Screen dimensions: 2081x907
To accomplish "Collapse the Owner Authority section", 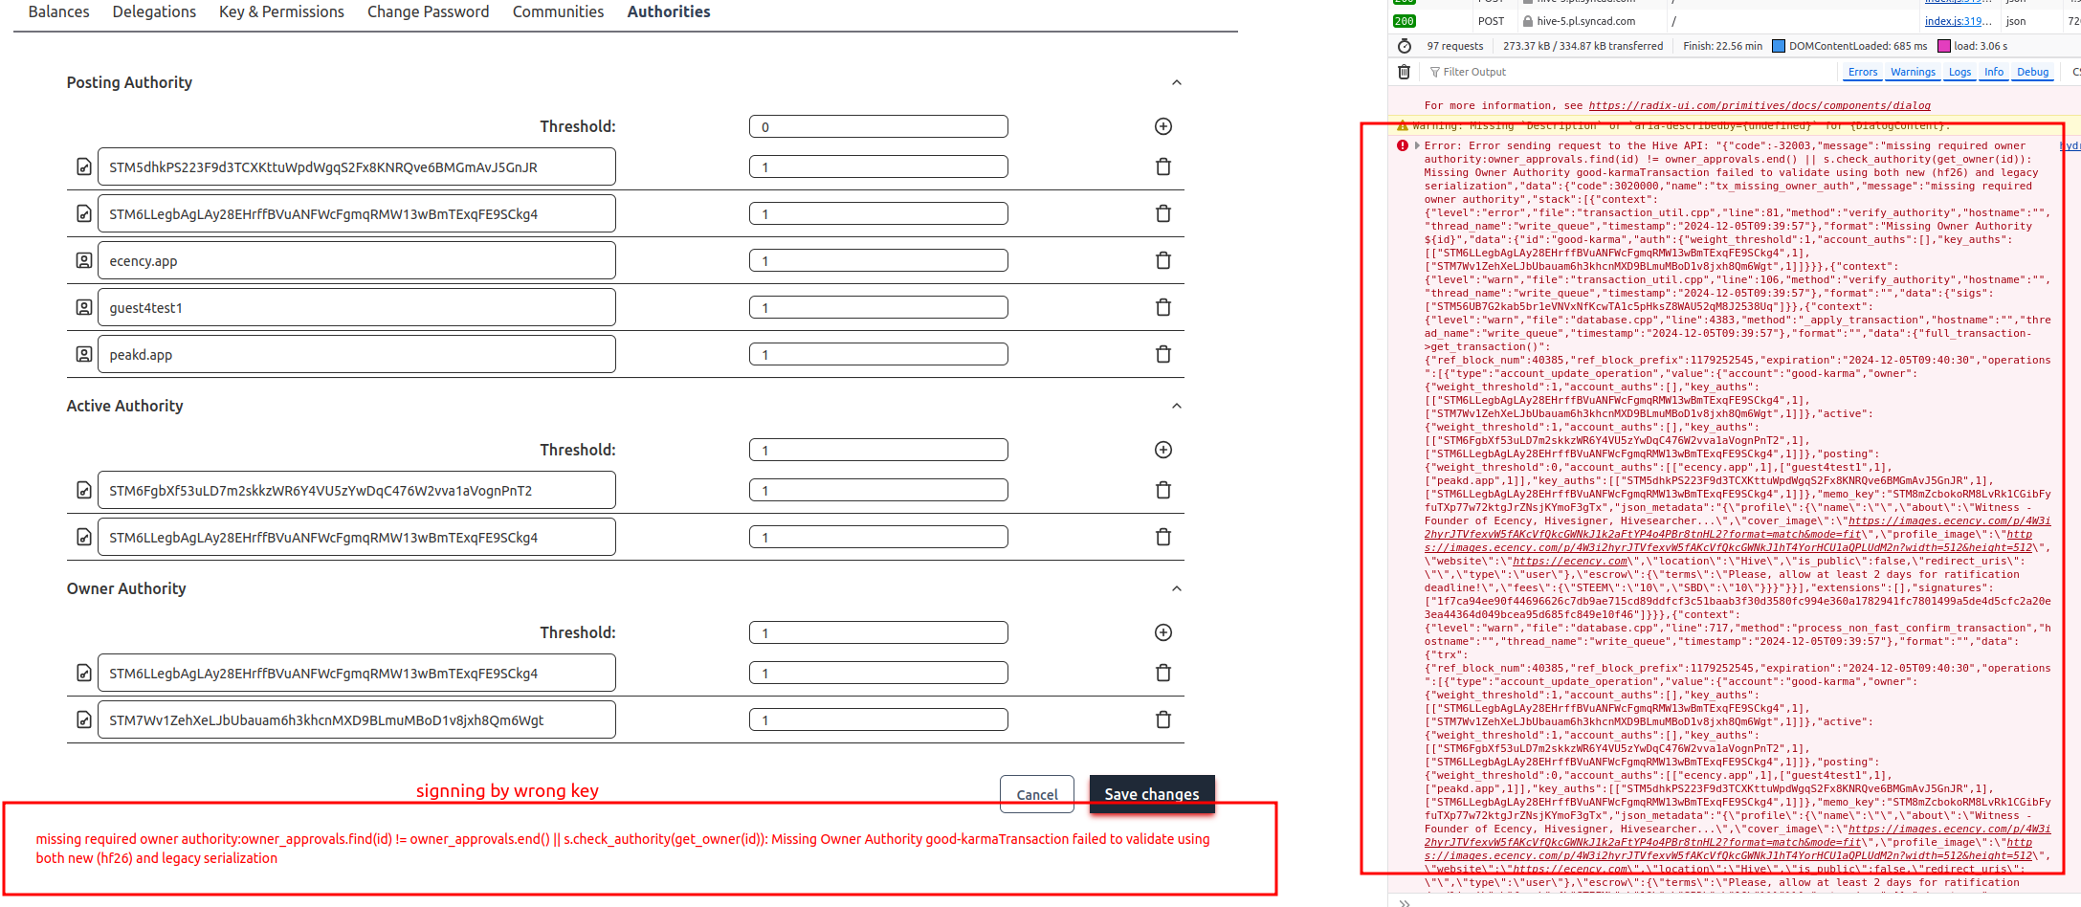I will point(1176,589).
